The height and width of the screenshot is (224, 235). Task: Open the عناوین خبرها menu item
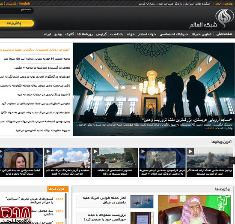[x=202, y=34]
